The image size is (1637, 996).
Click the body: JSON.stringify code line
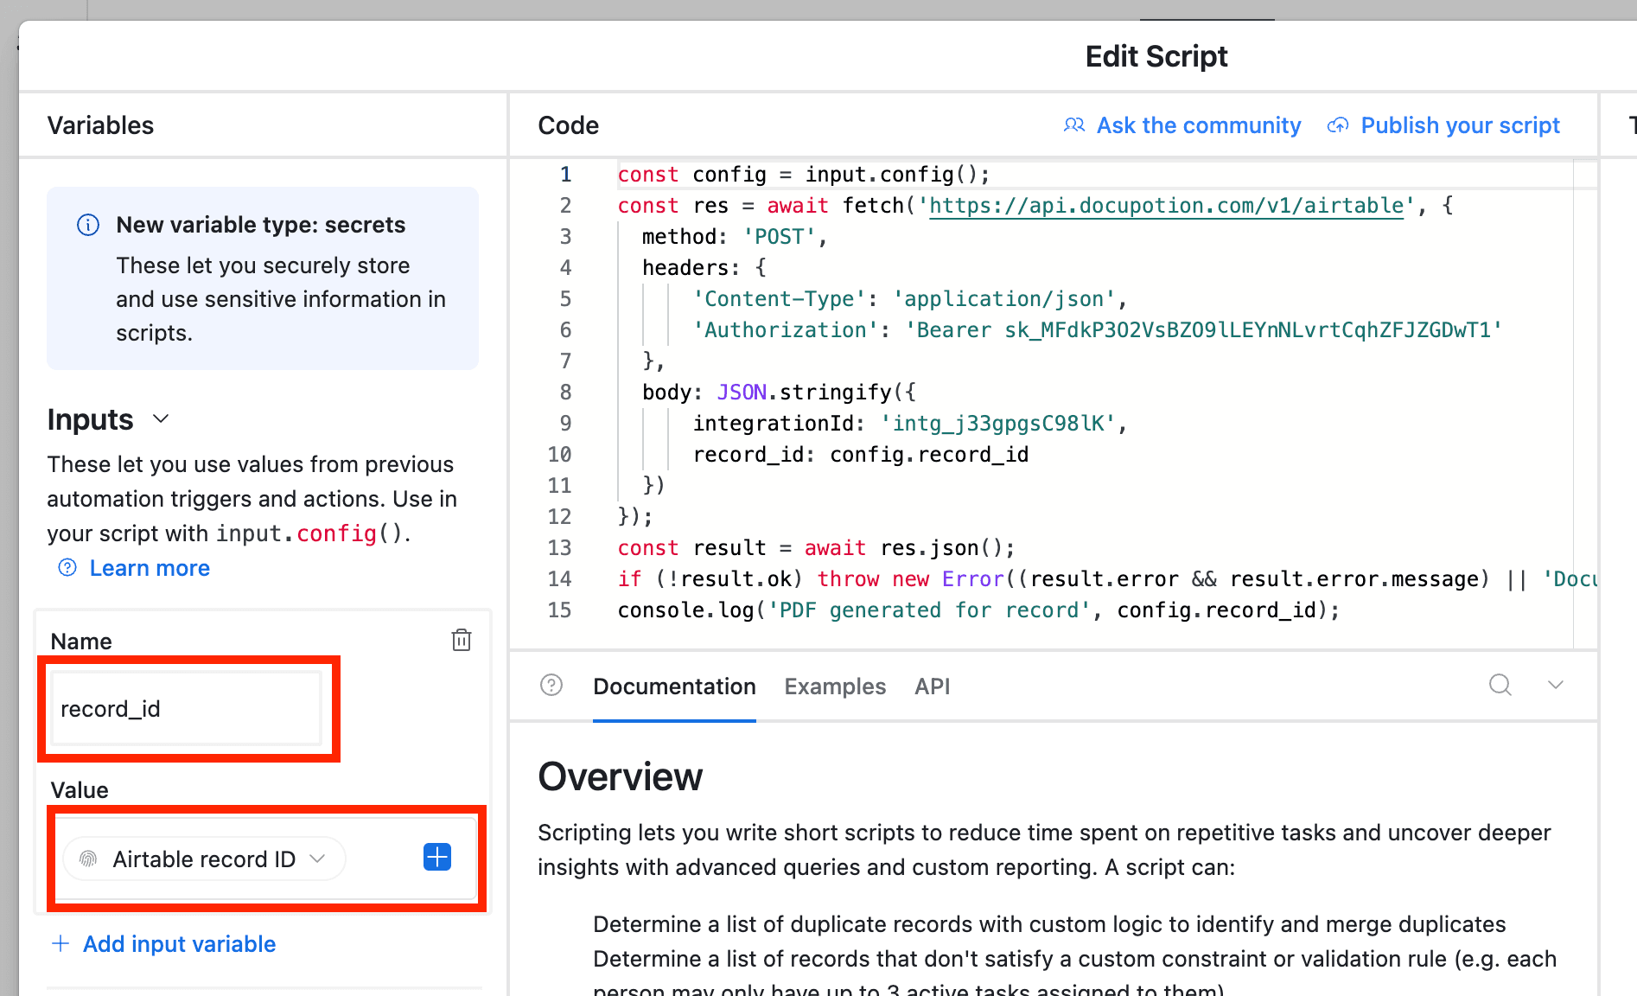point(779,393)
